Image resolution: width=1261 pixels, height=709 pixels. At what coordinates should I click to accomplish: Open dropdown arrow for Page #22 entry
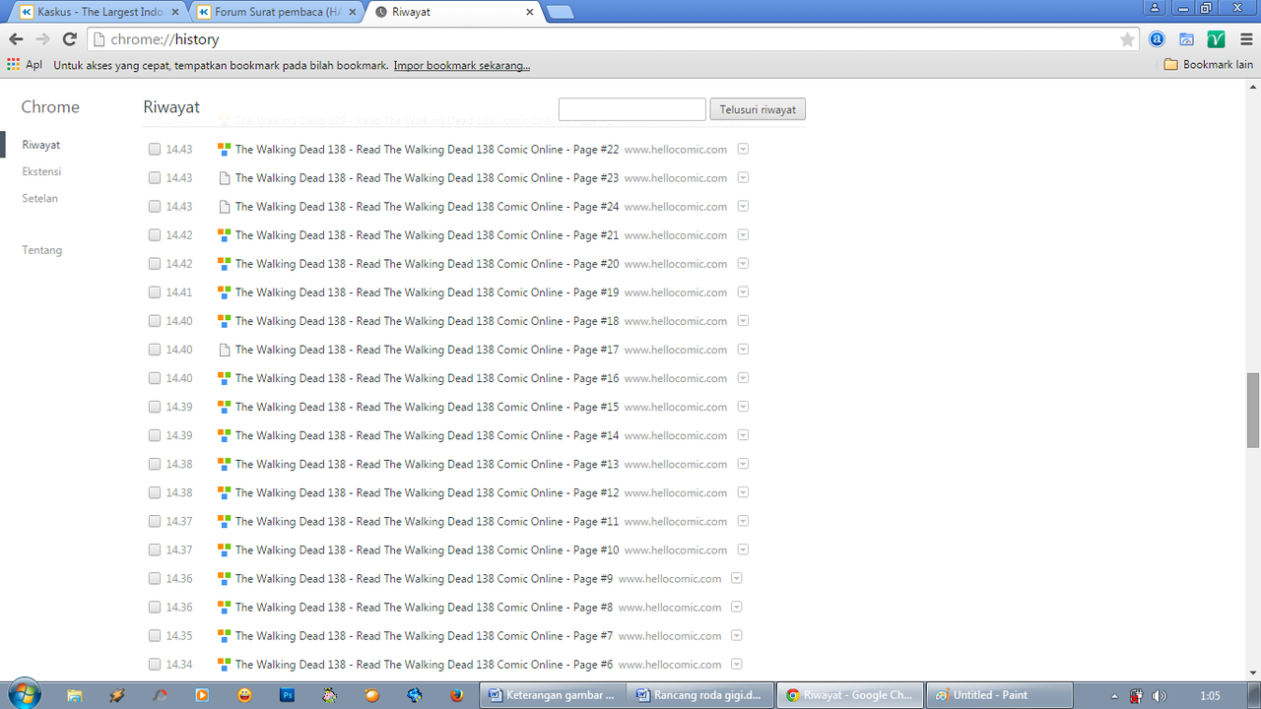pos(743,150)
